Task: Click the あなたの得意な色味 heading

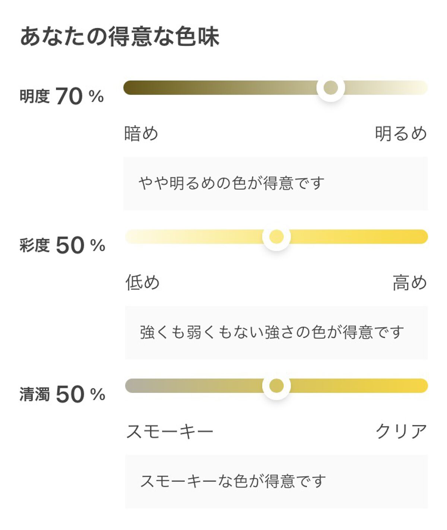Action: (x=120, y=37)
